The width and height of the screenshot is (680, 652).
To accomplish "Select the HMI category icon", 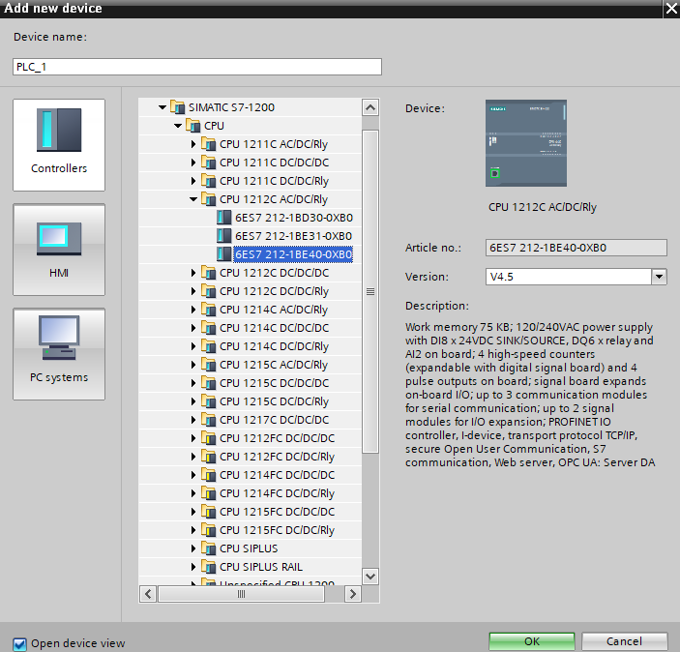I will 59,250.
